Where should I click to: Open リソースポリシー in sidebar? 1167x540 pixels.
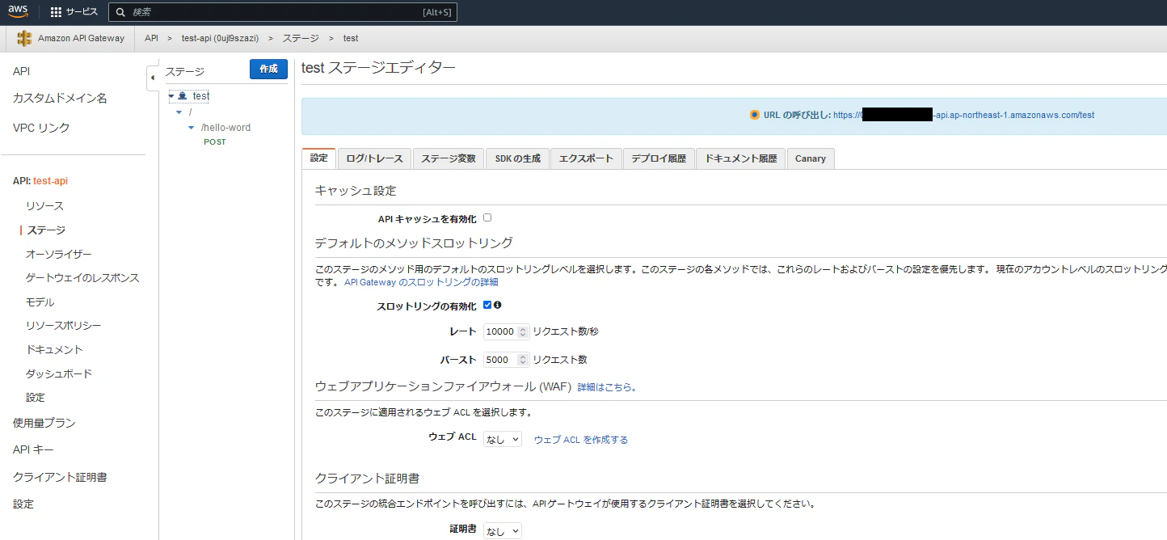63,326
